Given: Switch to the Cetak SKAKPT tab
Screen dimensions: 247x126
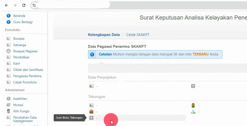Looking at the screenshot, I should point(138,35).
